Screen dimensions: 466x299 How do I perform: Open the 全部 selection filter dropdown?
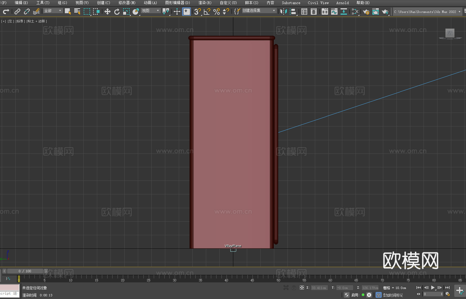tap(53, 11)
